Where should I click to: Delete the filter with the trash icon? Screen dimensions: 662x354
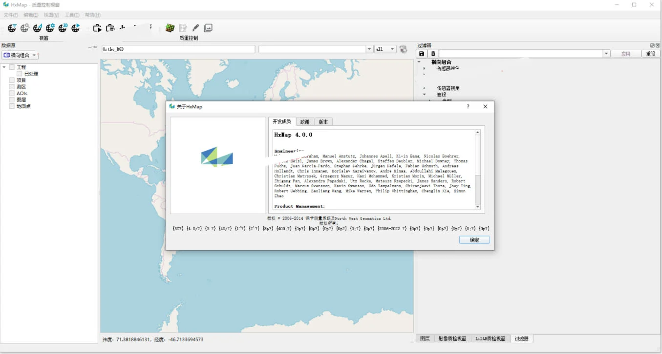pos(433,54)
